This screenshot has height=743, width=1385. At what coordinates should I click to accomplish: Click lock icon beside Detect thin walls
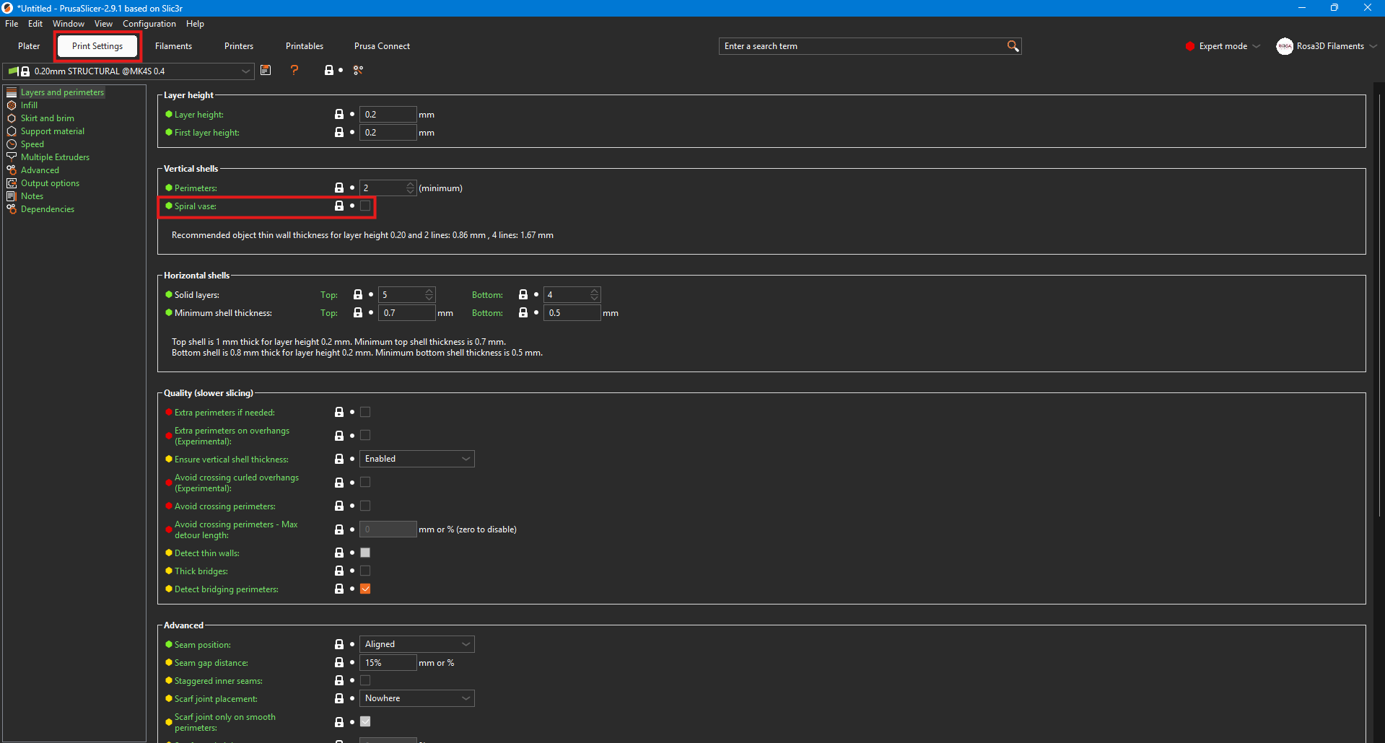click(339, 553)
